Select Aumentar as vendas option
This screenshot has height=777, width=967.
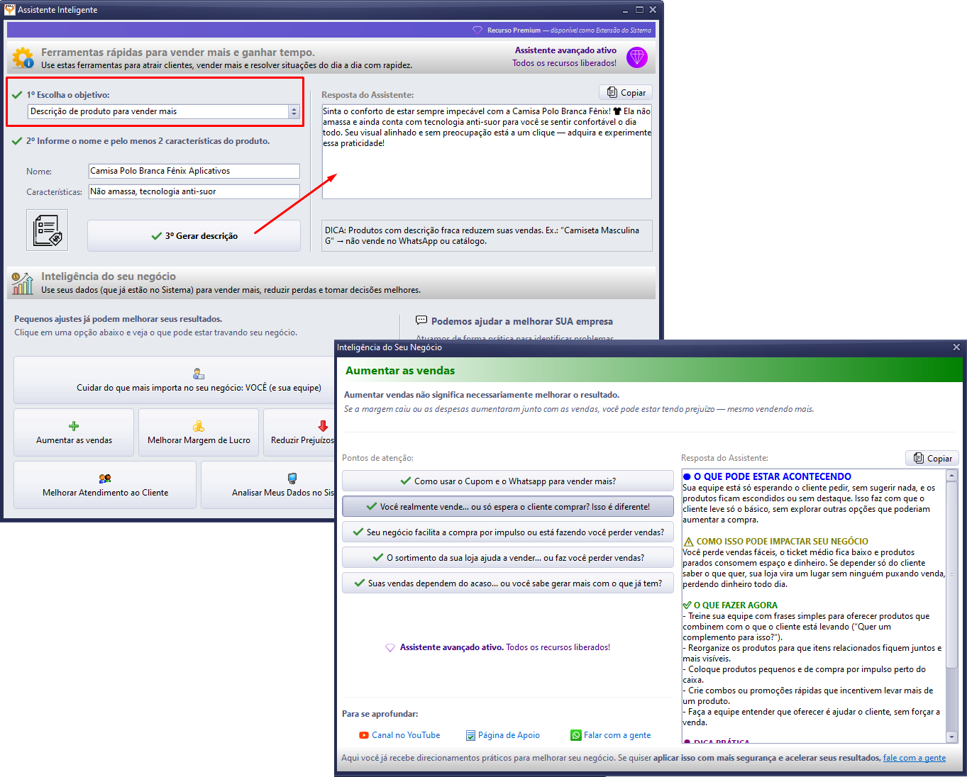click(x=74, y=432)
